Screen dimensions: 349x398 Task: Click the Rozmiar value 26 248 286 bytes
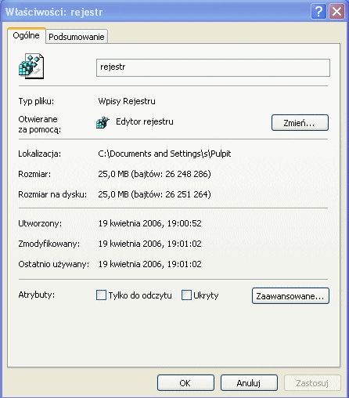pyautogui.click(x=154, y=174)
